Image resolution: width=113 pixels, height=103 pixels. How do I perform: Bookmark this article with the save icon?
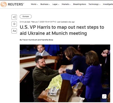point(14,24)
